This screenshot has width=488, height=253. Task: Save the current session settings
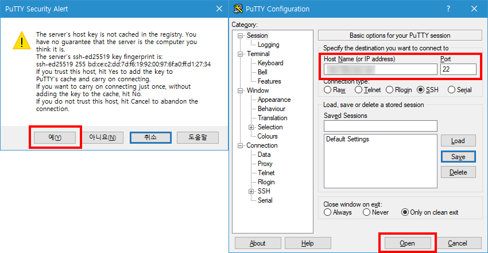(x=458, y=156)
